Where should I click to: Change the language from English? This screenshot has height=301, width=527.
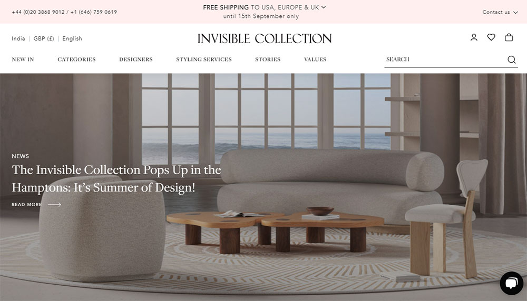(72, 38)
